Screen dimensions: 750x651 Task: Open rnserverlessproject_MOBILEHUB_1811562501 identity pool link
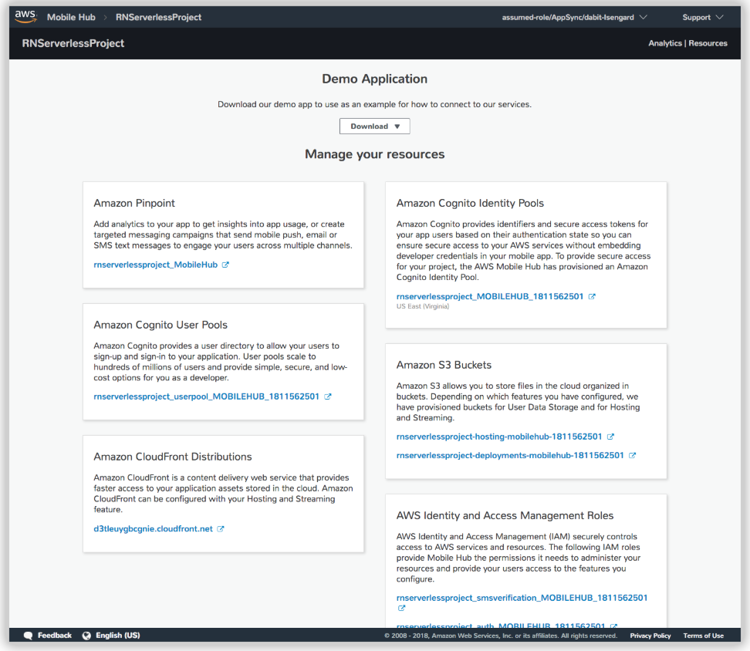[x=490, y=296]
